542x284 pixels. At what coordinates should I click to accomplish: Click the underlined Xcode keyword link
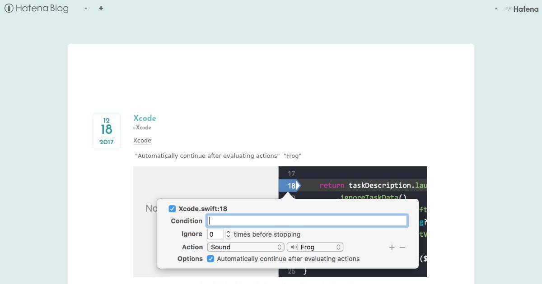coord(142,140)
